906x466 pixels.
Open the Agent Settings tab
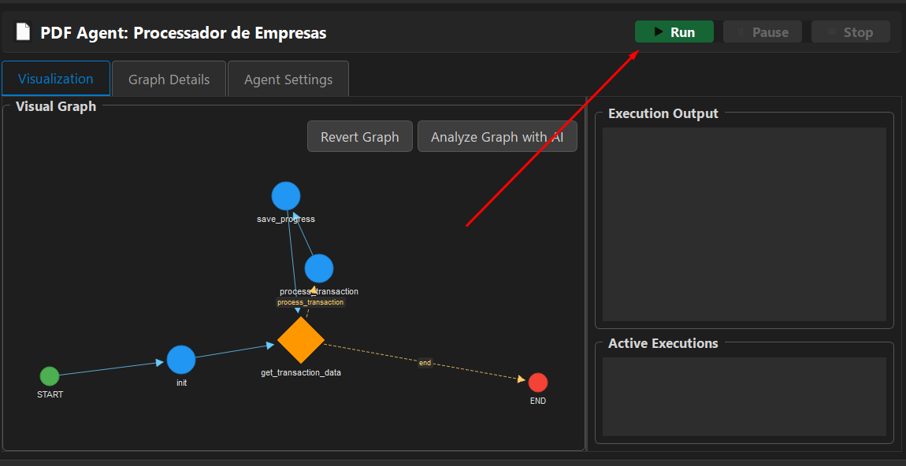pyautogui.click(x=288, y=80)
